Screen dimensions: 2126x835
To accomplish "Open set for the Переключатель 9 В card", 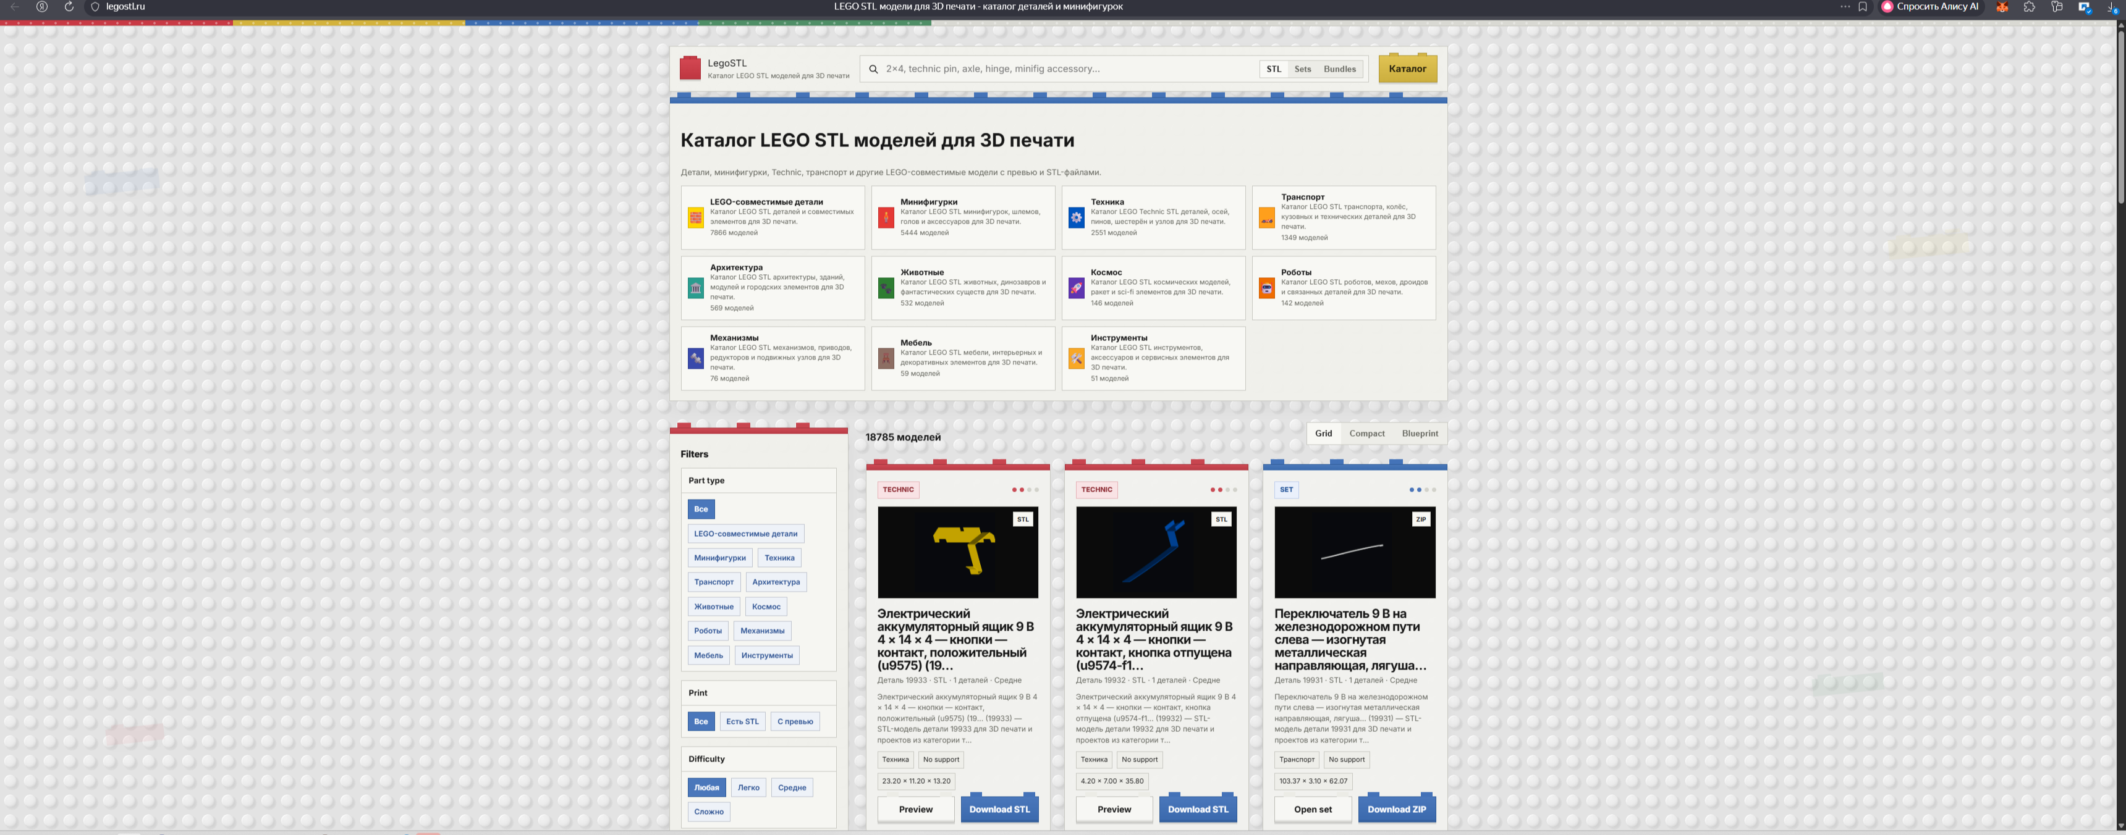I will (1312, 810).
